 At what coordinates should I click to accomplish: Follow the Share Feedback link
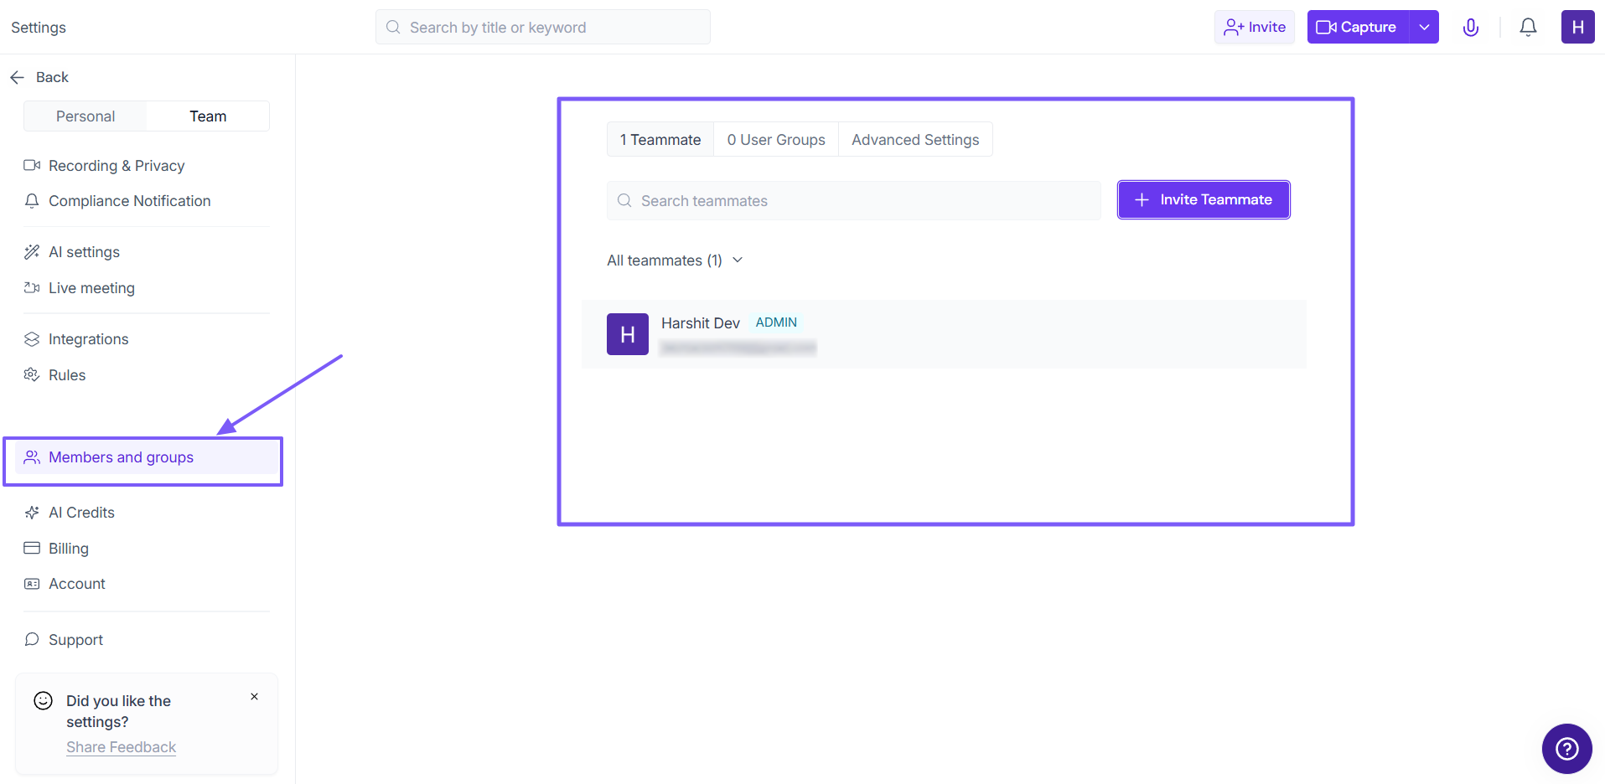122,747
